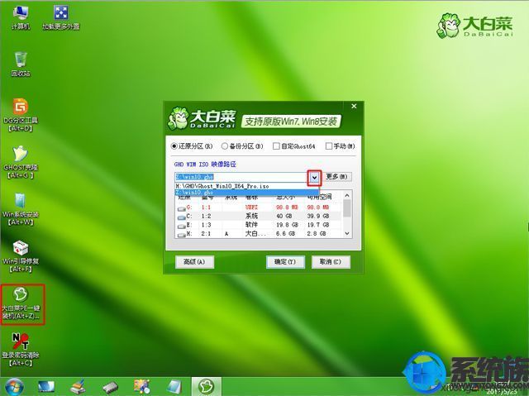The height and width of the screenshot is (396, 529).
Task: Open the 计算机 desktop icon
Action: point(21,17)
